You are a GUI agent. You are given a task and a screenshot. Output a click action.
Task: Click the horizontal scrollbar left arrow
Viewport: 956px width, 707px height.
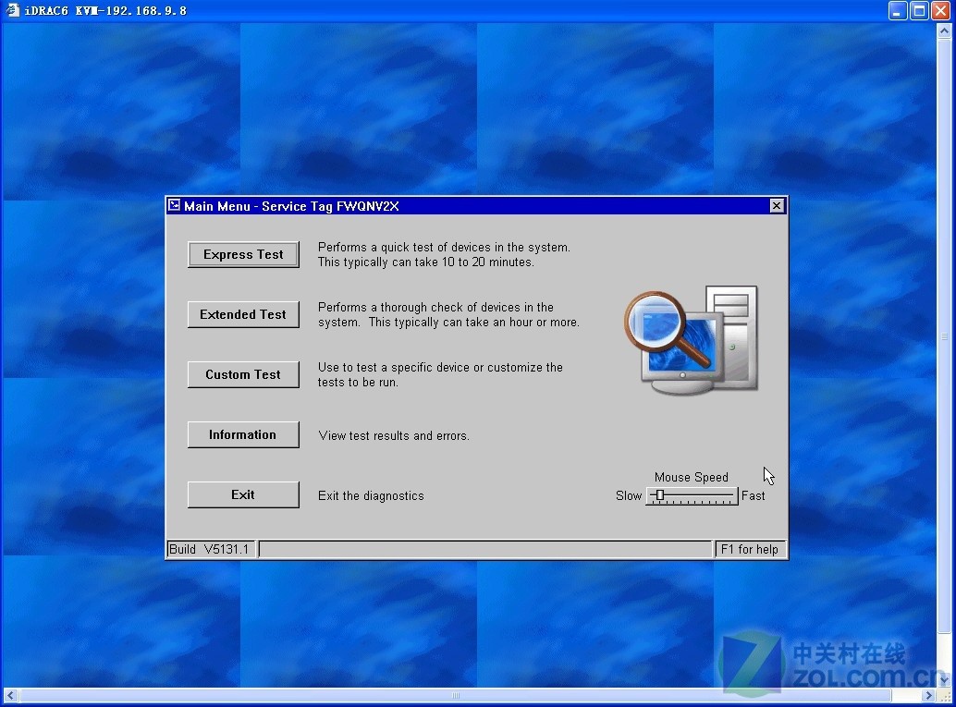click(x=10, y=695)
